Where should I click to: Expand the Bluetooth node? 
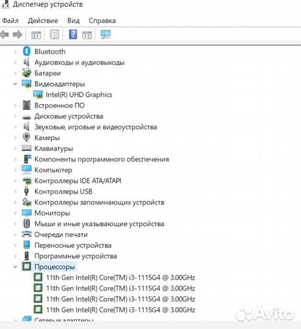click(15, 52)
